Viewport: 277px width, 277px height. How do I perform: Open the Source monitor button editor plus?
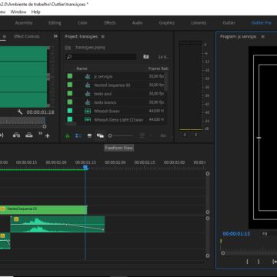click(x=48, y=136)
